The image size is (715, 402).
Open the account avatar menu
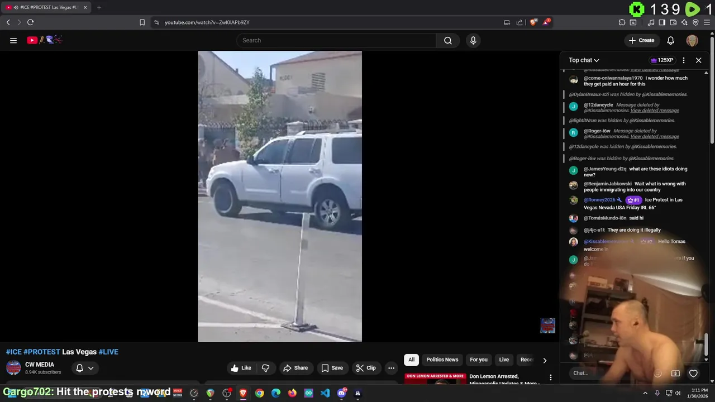pyautogui.click(x=692, y=40)
